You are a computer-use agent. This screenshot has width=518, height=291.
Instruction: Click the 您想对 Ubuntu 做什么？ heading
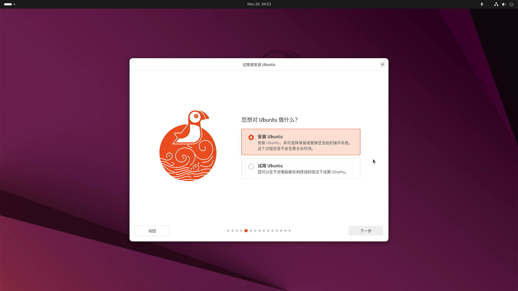[x=269, y=120]
